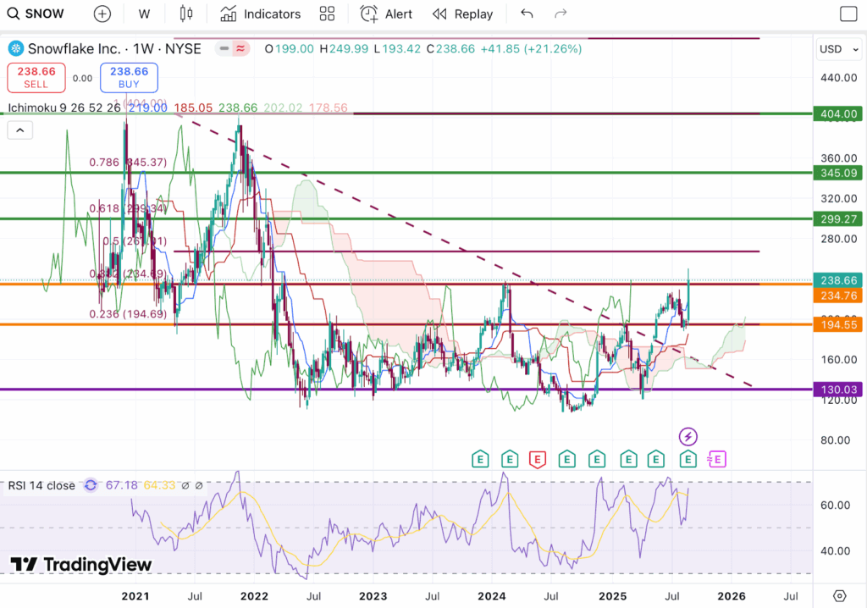Click the purple lightning bolt event icon
This screenshot has width=867, height=608.
(x=688, y=436)
